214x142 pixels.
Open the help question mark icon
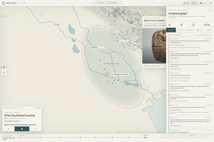click(211, 3)
